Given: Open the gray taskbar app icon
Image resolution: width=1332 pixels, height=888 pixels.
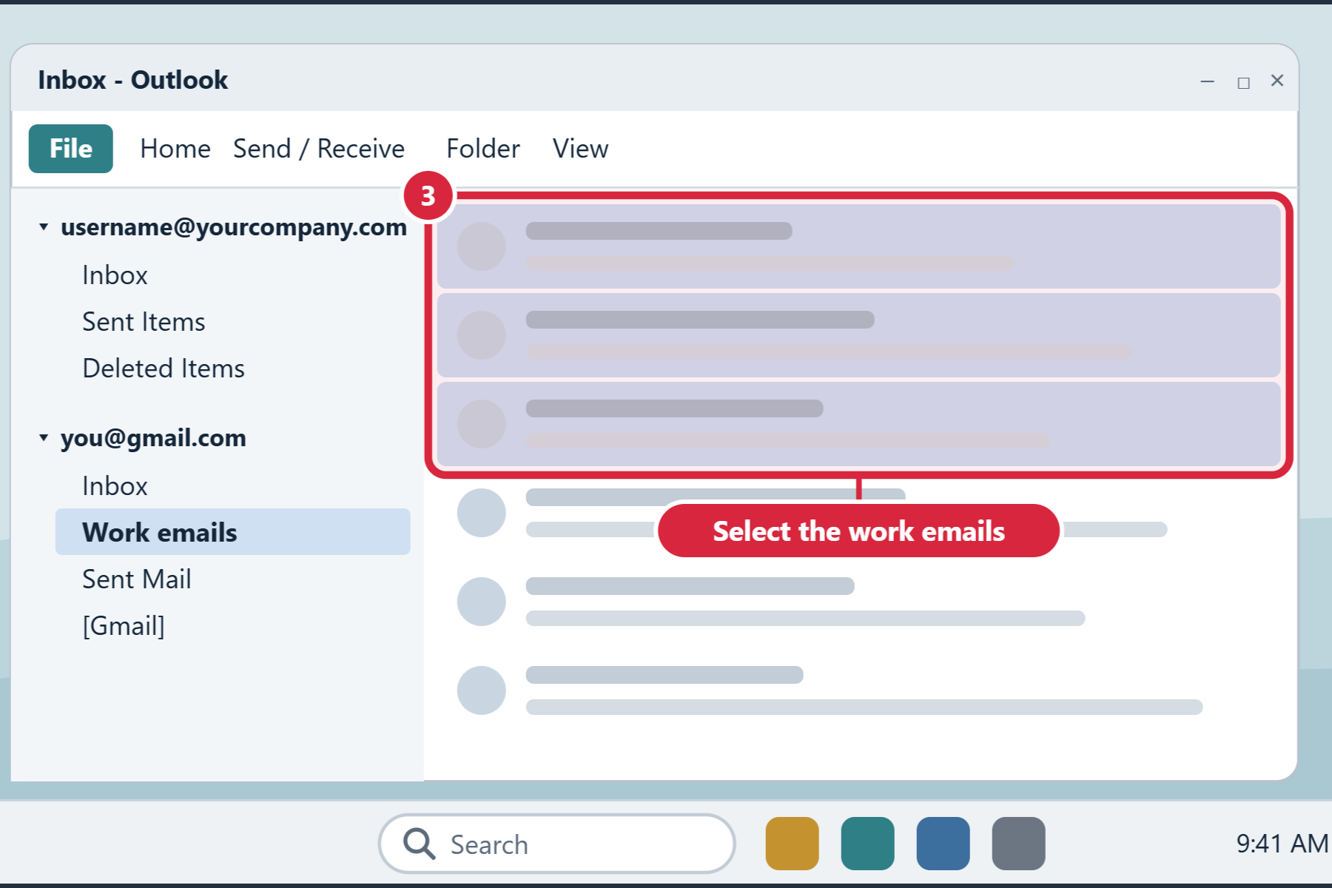Looking at the screenshot, I should click(1019, 844).
